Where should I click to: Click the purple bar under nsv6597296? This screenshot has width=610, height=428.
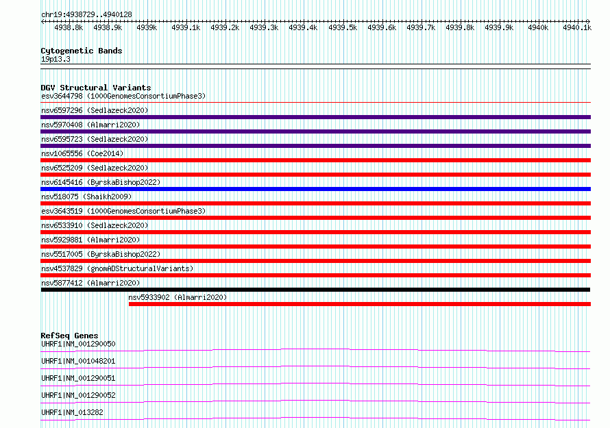[x=315, y=117]
